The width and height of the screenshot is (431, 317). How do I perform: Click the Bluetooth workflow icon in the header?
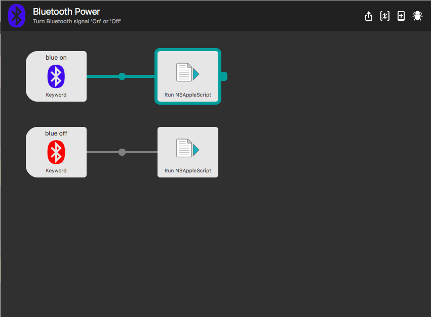(17, 16)
